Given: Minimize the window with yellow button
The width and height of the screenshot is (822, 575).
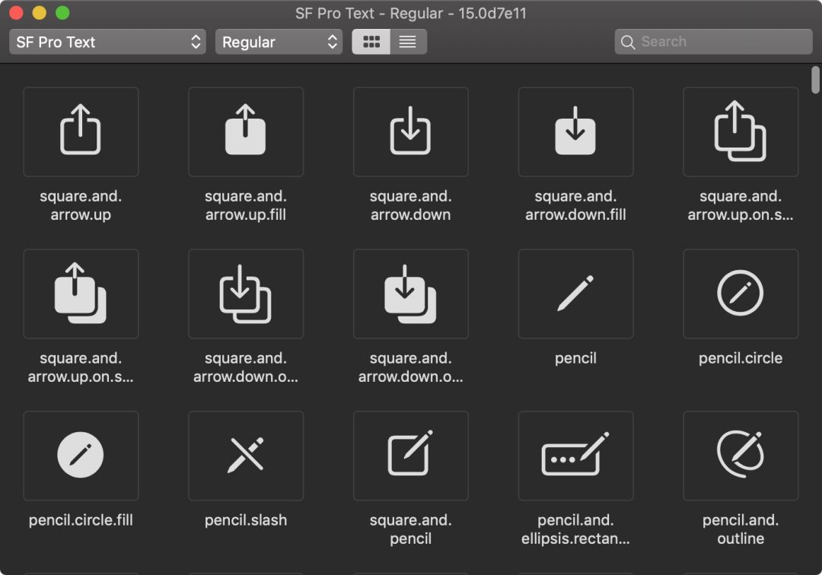Looking at the screenshot, I should [40, 13].
